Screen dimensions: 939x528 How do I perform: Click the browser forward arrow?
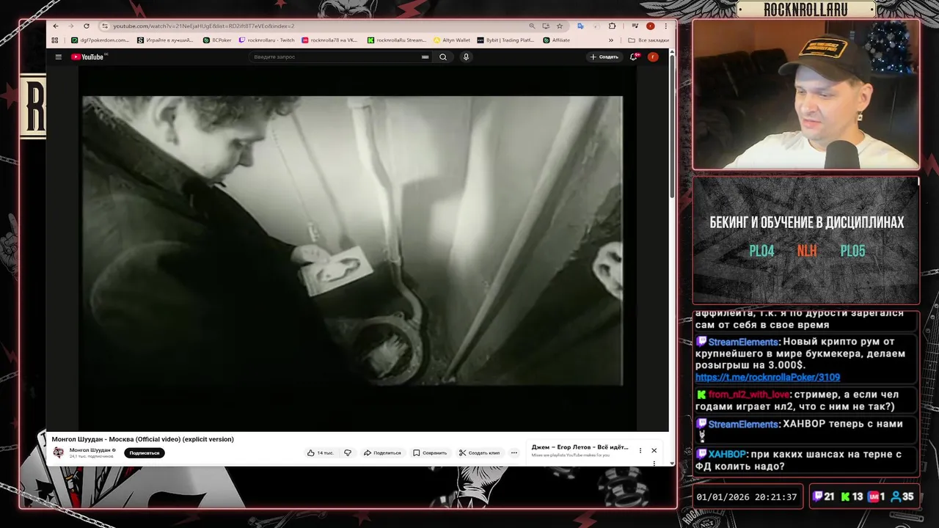point(70,26)
